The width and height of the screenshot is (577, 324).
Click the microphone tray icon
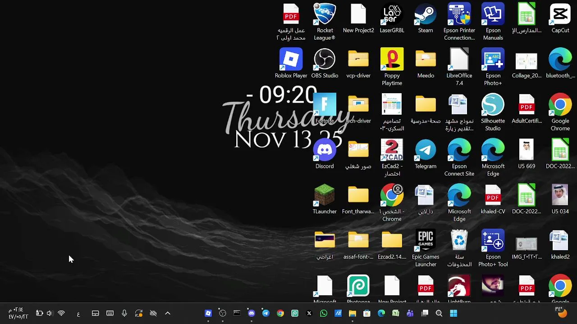click(124, 313)
